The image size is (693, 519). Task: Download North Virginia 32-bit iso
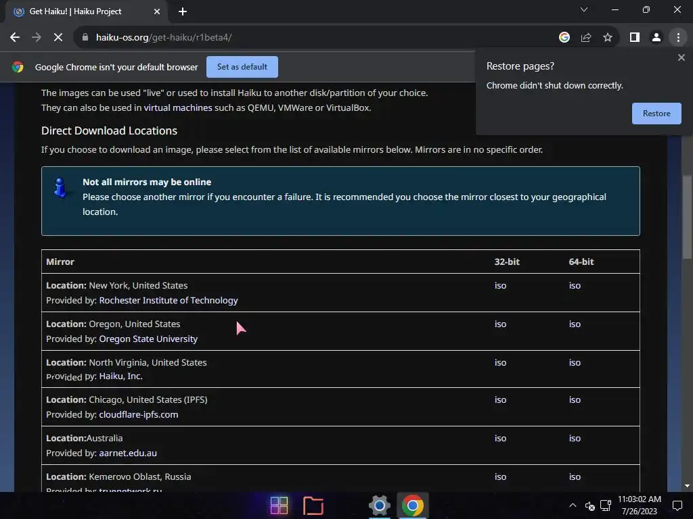click(500, 362)
